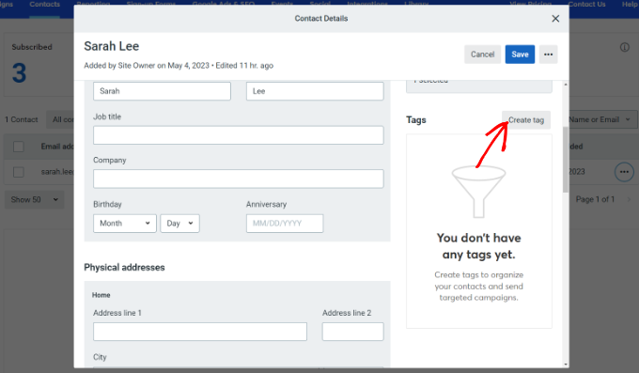The width and height of the screenshot is (639, 373).
Task: Open the Contact Us menu item
Action: (586, 5)
